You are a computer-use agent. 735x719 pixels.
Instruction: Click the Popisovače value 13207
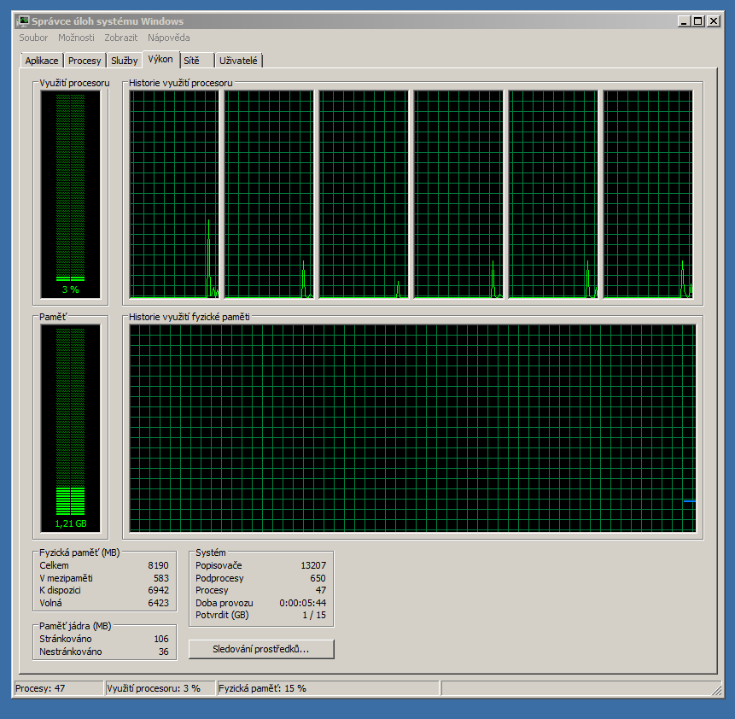(x=313, y=565)
